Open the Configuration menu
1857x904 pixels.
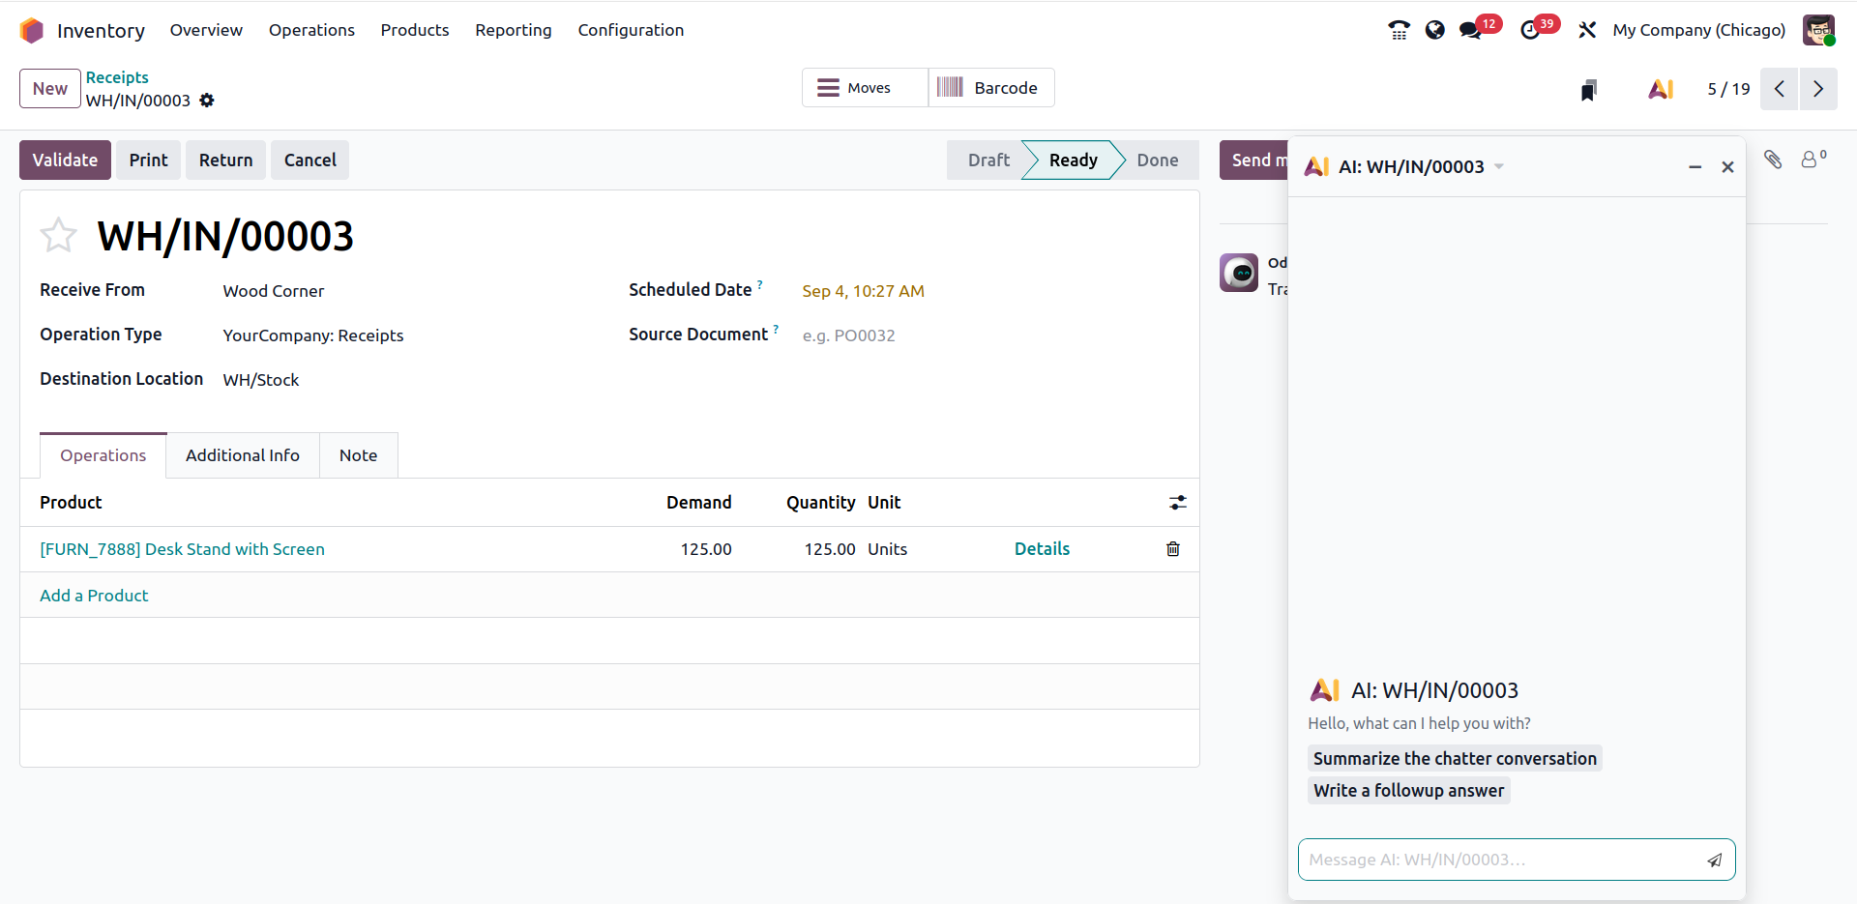click(631, 30)
